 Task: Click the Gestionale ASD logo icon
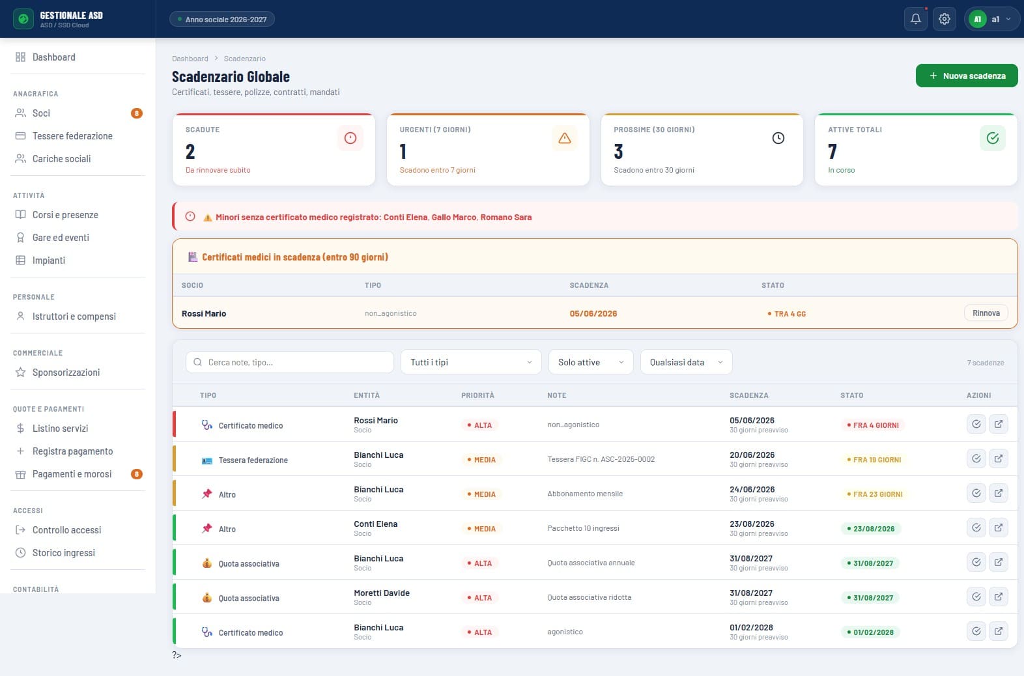[23, 19]
